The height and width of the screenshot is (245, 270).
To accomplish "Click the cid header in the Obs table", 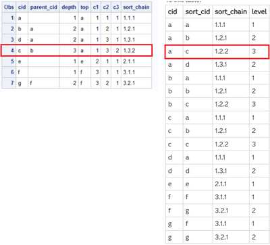I will (x=22, y=7).
